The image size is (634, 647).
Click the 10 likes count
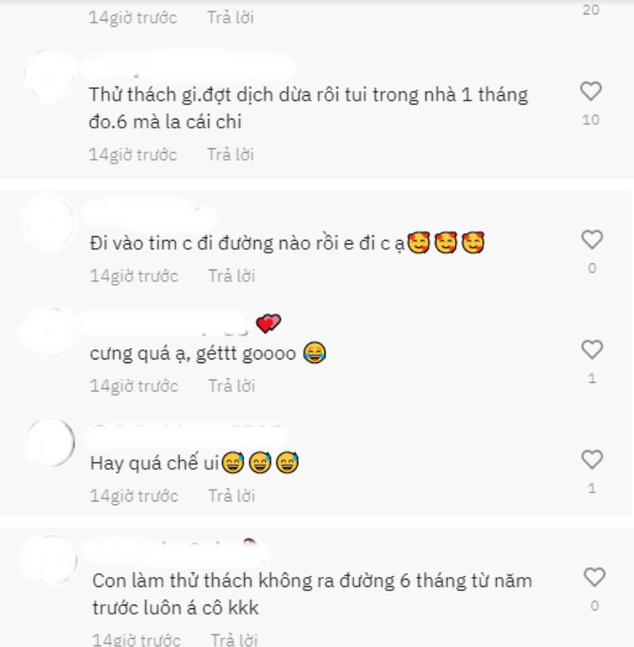pos(591,120)
